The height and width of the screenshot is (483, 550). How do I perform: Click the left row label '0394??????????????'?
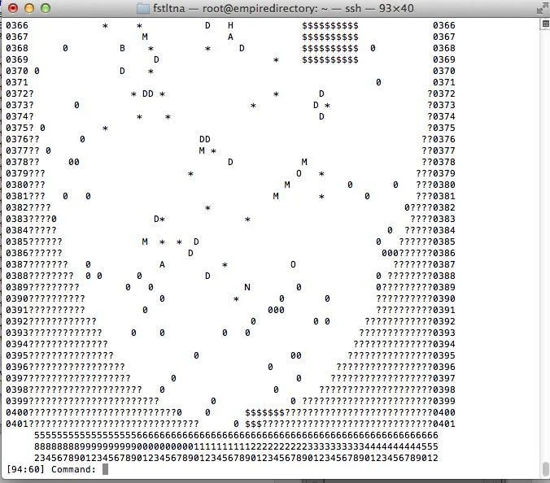tap(57, 344)
